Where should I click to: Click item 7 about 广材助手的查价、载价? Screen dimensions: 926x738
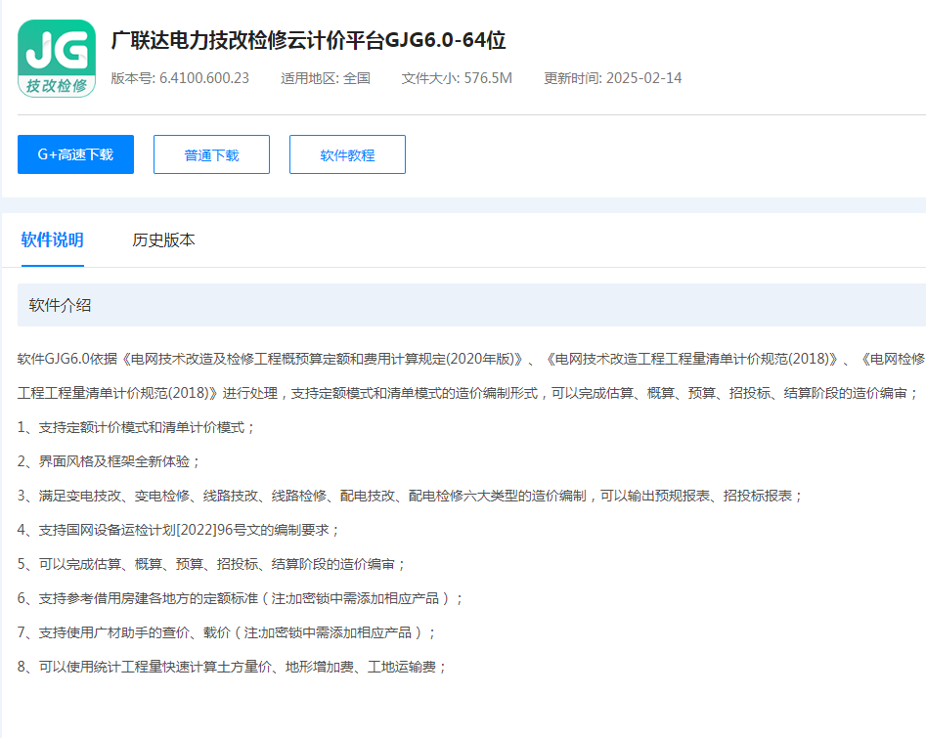pos(226,632)
